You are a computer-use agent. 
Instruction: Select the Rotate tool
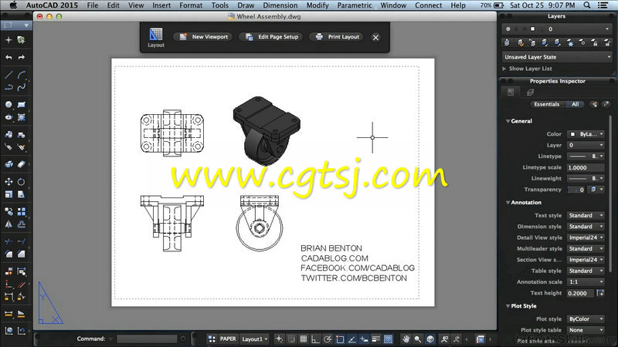pyautogui.click(x=22, y=181)
